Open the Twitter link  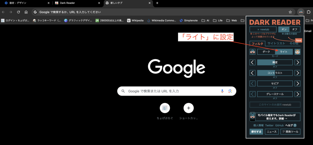point(269,125)
